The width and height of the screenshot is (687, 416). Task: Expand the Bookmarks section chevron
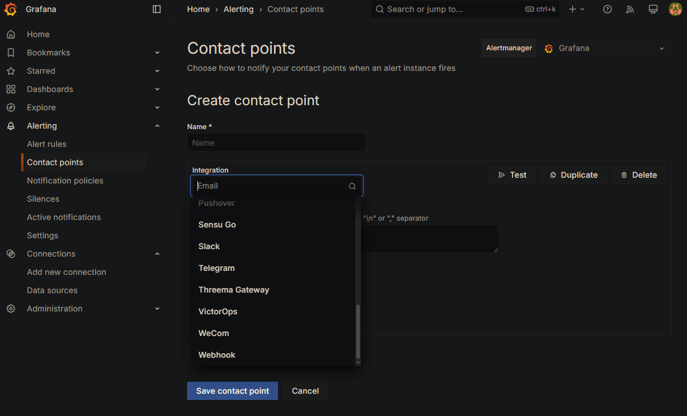(x=157, y=53)
